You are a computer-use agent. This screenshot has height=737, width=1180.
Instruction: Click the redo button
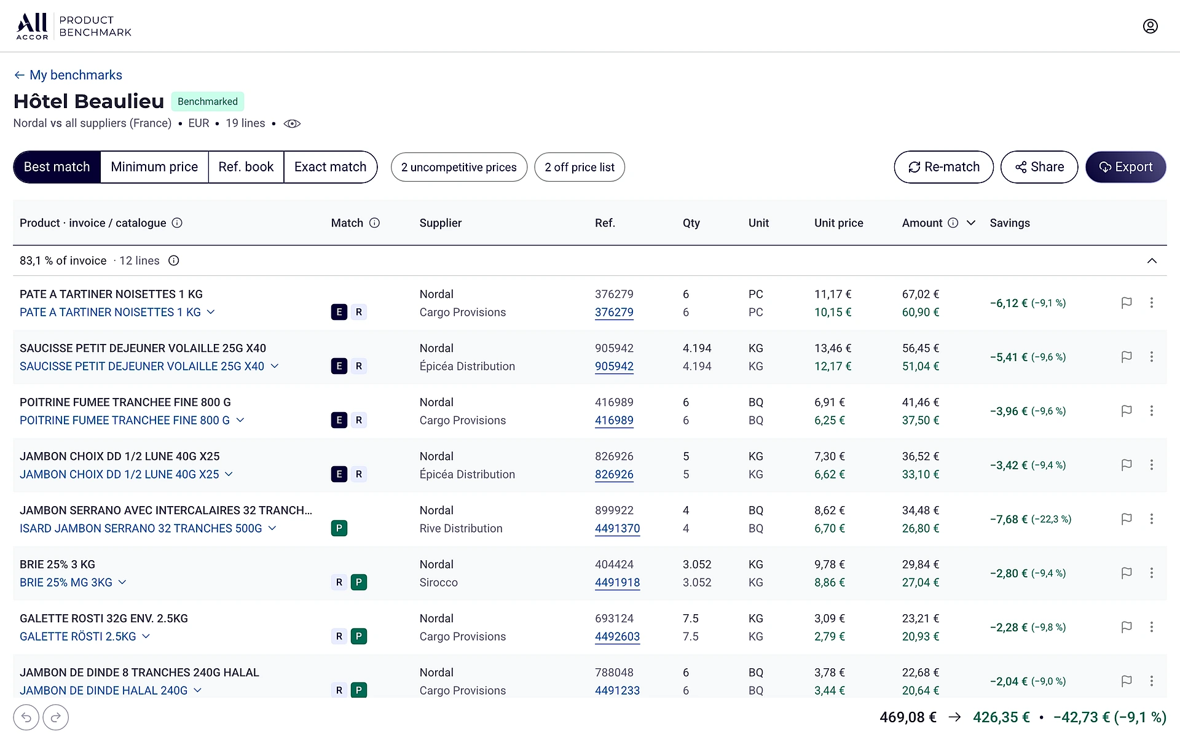pos(56,717)
